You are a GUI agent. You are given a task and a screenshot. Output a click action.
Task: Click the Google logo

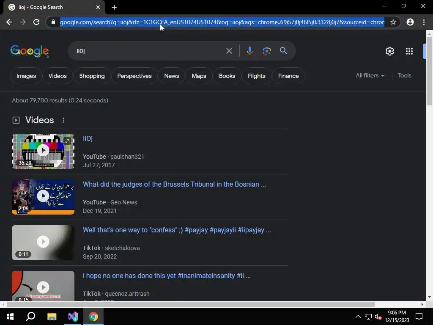click(30, 51)
